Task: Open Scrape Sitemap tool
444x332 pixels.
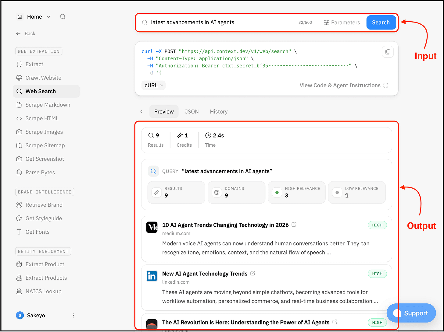Action: pos(46,145)
